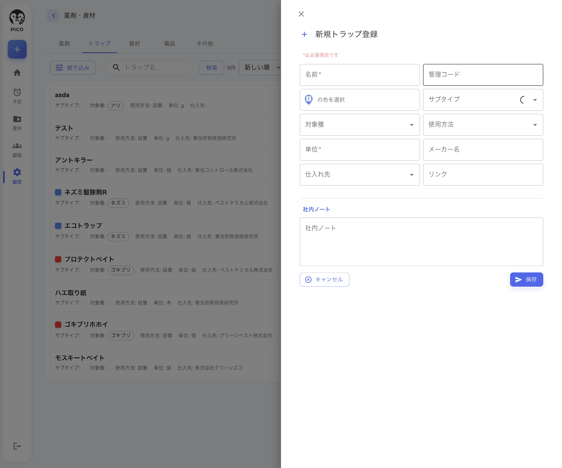562x468 pixels.
Task: Close the 新規トラップ登録 panel with X
Action: [x=301, y=14]
